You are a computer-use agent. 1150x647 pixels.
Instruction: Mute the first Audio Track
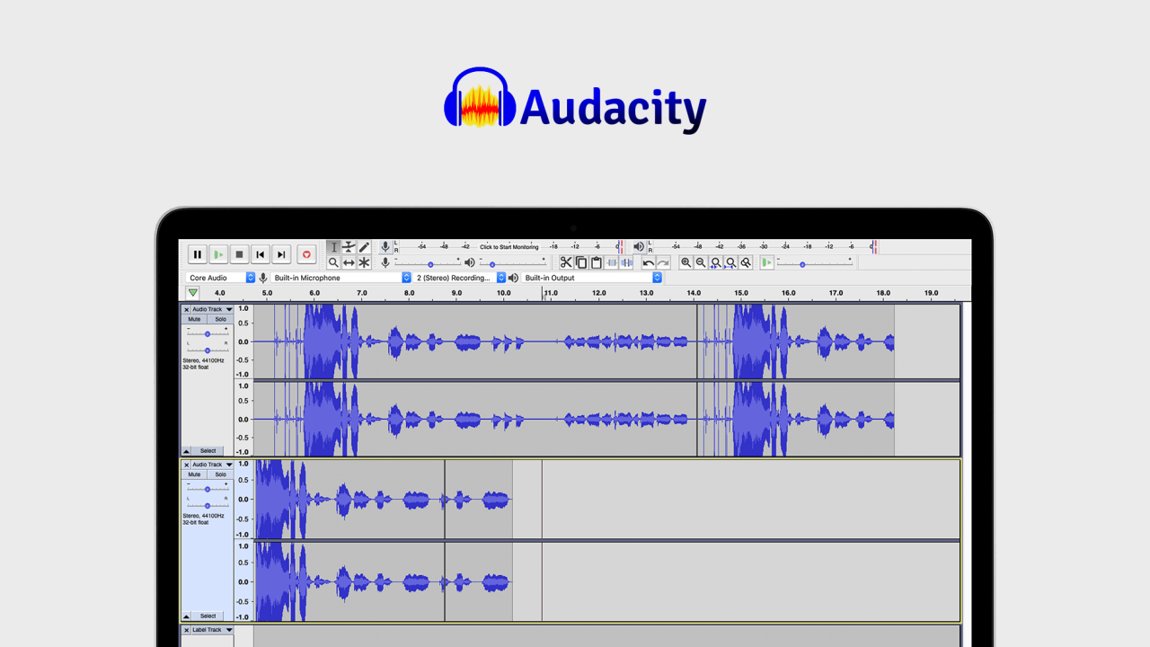click(x=194, y=319)
